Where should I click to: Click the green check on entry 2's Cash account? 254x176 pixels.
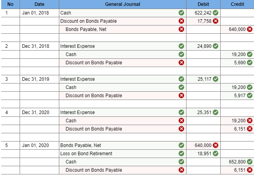click(181, 54)
